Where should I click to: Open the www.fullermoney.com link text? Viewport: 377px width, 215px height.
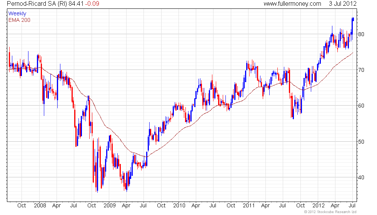click(292, 3)
